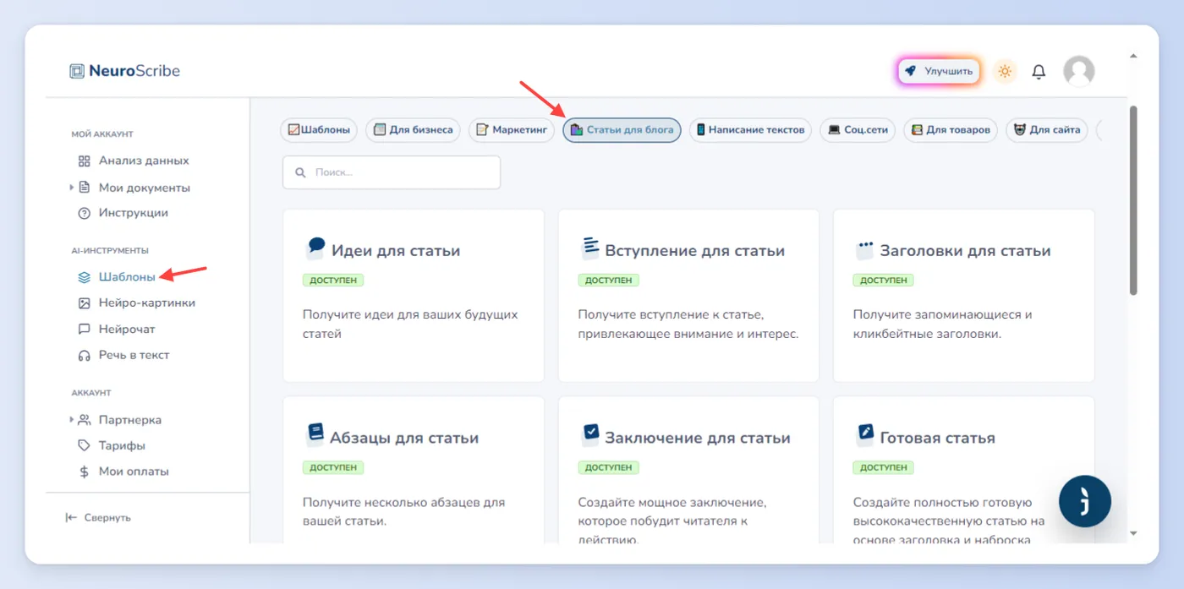The width and height of the screenshot is (1184, 589).
Task: Click the Мои оплаты dollar icon
Action: coord(84,472)
